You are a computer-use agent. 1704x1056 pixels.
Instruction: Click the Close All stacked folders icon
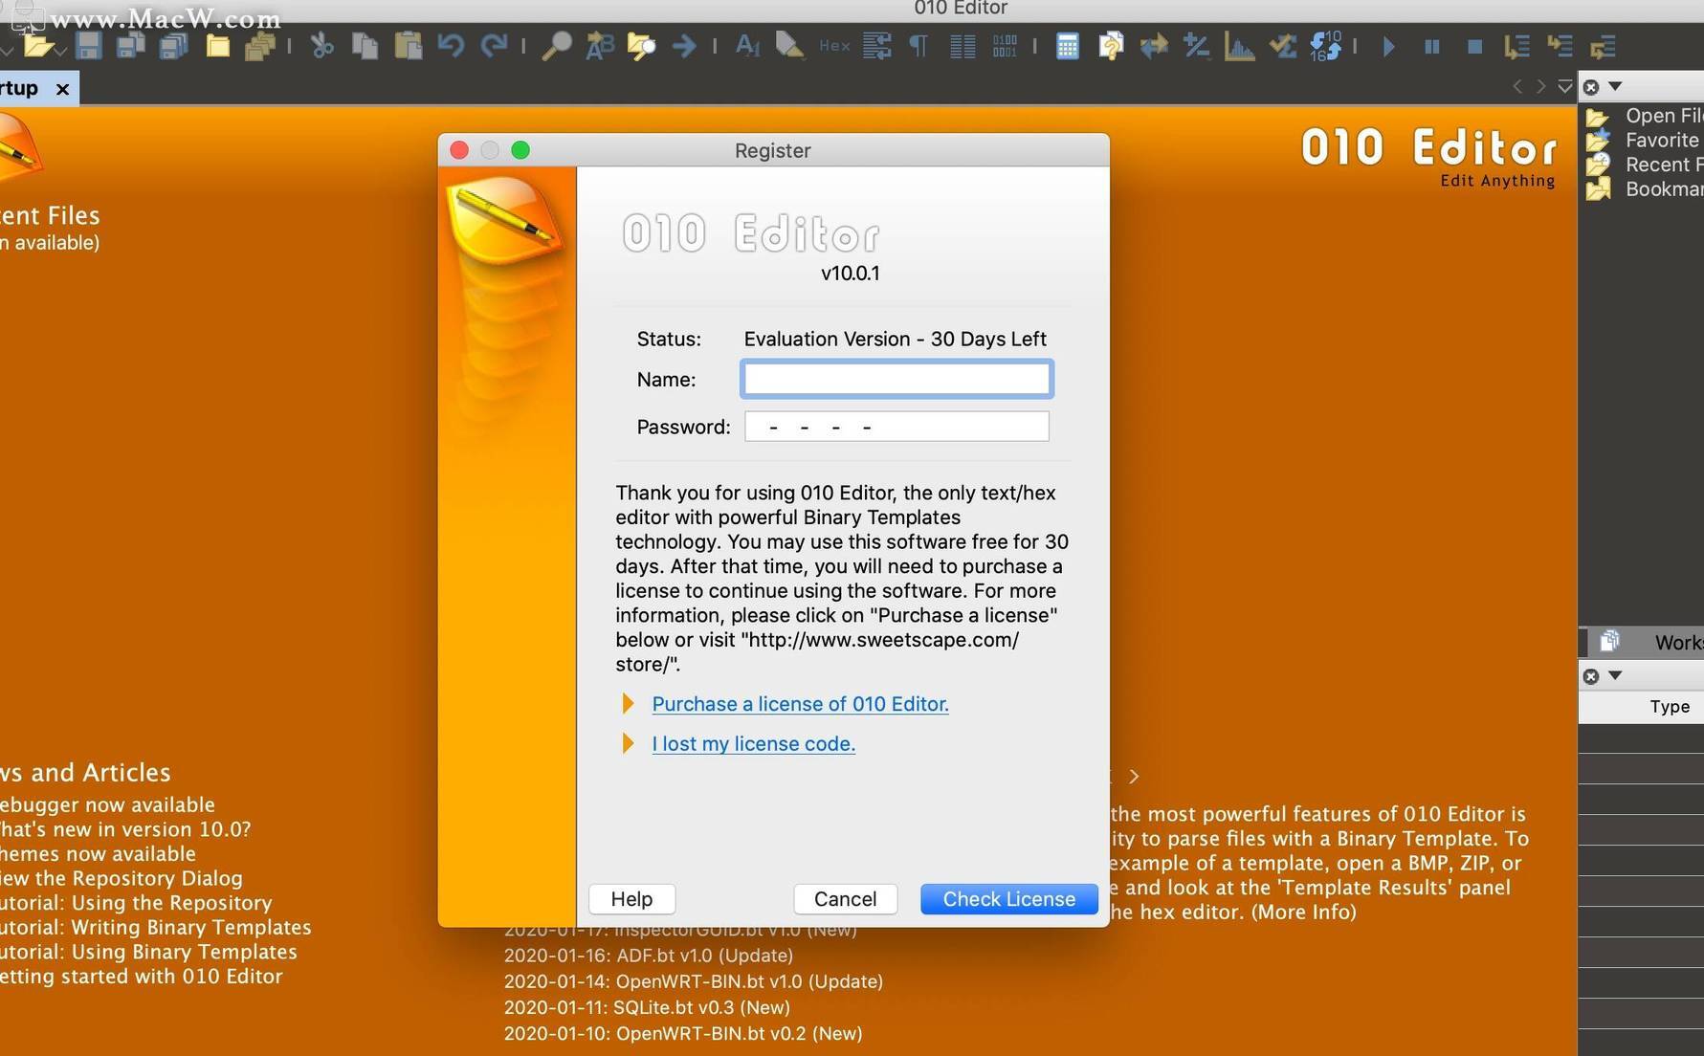point(259,45)
